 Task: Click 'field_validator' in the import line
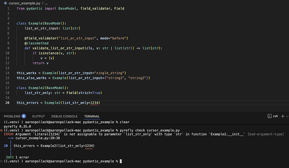pyautogui.click(x=95, y=8)
